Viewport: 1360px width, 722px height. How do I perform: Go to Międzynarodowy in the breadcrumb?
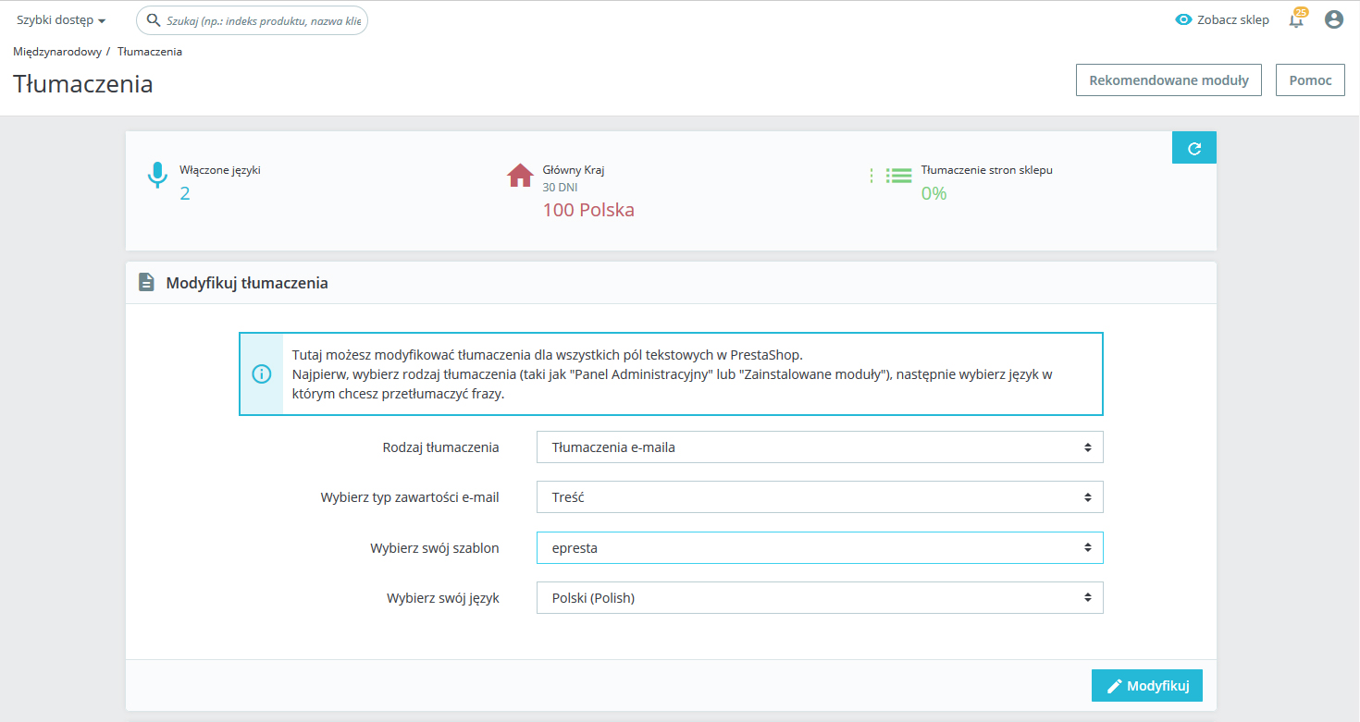click(57, 52)
